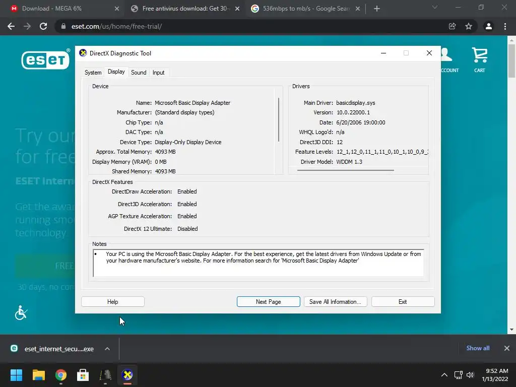
Task: Click the volume speaker tray icon
Action: pos(470,375)
